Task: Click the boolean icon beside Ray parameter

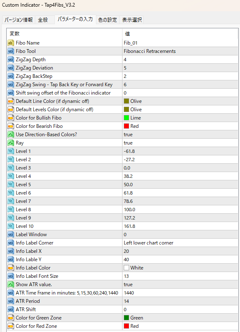Action: pyautogui.click(x=10, y=143)
